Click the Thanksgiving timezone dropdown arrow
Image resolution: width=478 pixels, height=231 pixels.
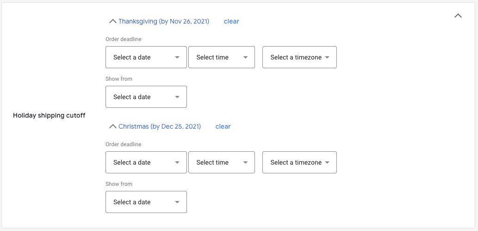[327, 58]
